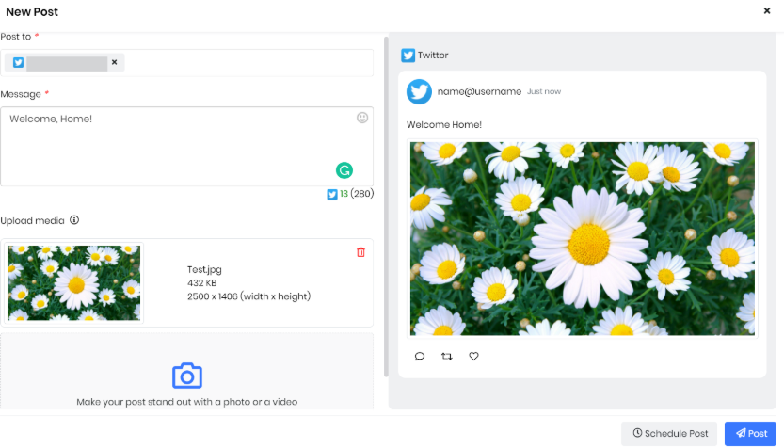Image resolution: width=784 pixels, height=448 pixels.
Task: Click the Message field label
Action: [21, 94]
